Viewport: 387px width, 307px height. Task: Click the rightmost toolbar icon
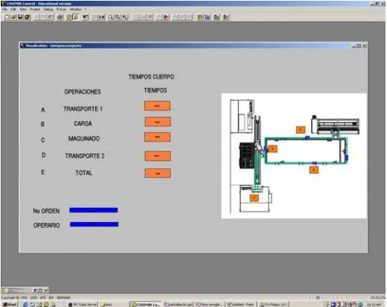point(226,17)
